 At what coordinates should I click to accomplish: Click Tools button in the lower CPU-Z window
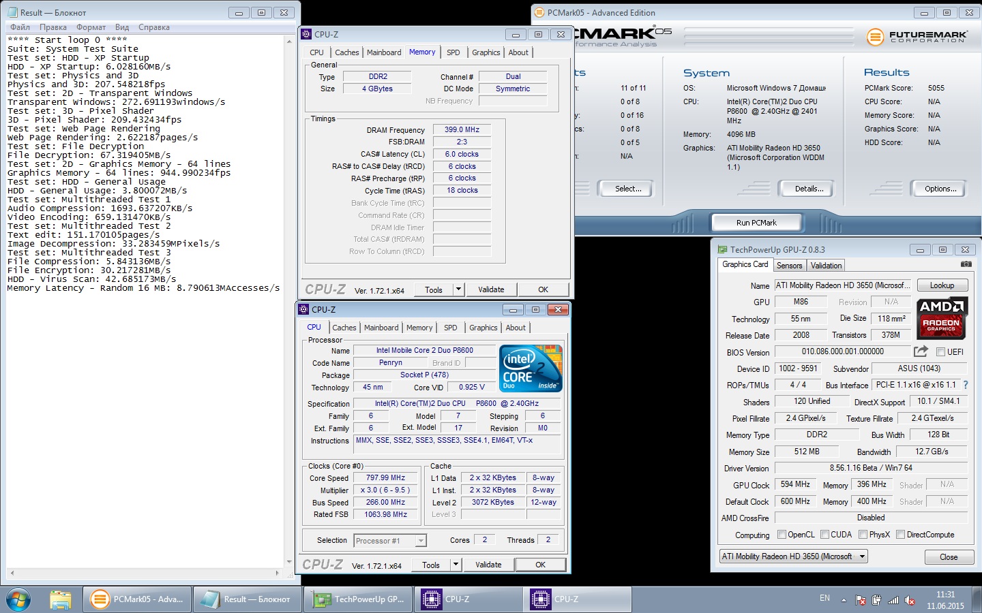(x=431, y=565)
